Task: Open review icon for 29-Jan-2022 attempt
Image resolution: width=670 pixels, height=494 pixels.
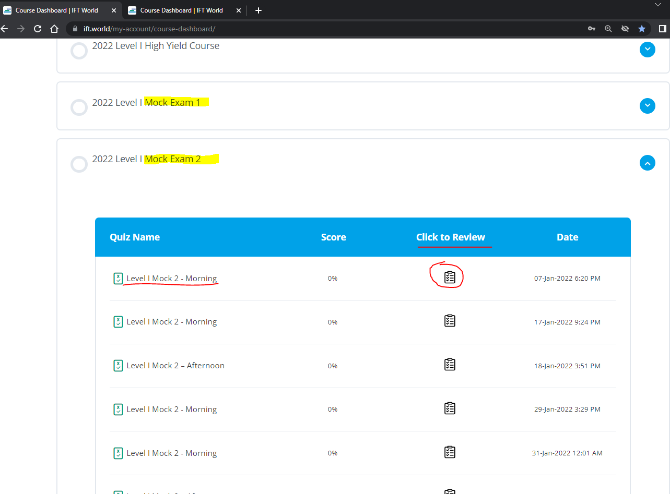Action: 450,408
